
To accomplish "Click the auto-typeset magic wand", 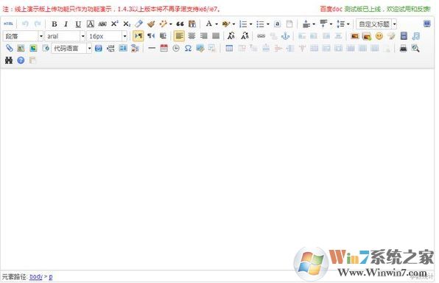I will pos(163,24).
